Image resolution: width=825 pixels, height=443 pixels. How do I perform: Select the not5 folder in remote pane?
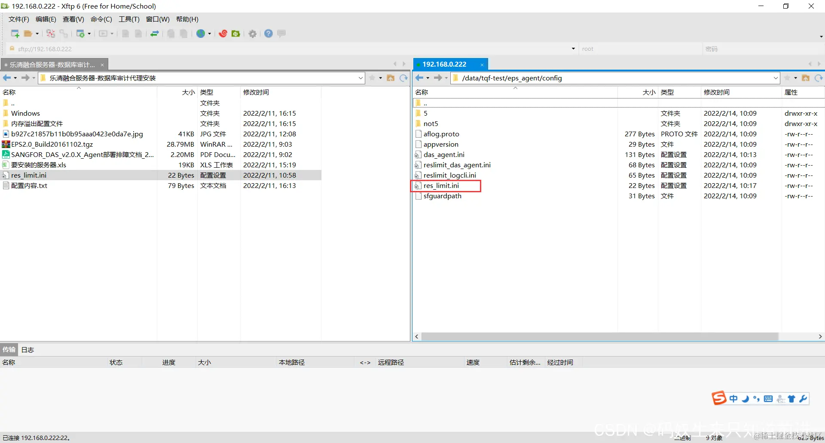pyautogui.click(x=431, y=124)
